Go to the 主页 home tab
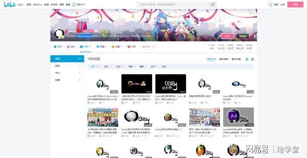This screenshot has width=307, height=158. [x=58, y=47]
